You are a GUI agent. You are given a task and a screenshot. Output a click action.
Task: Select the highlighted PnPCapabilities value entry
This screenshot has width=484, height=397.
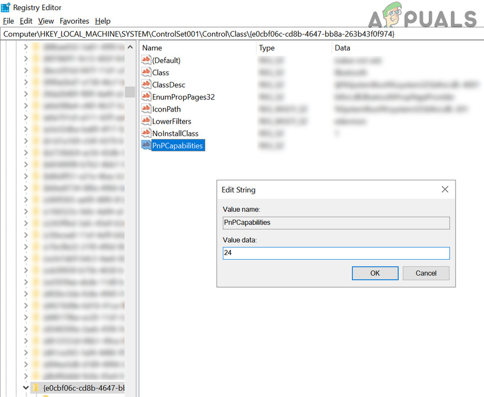177,146
